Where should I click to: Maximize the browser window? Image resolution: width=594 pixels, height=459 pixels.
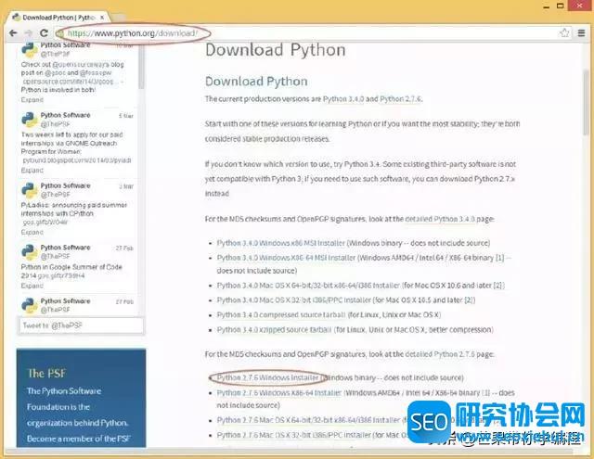(561, 6)
